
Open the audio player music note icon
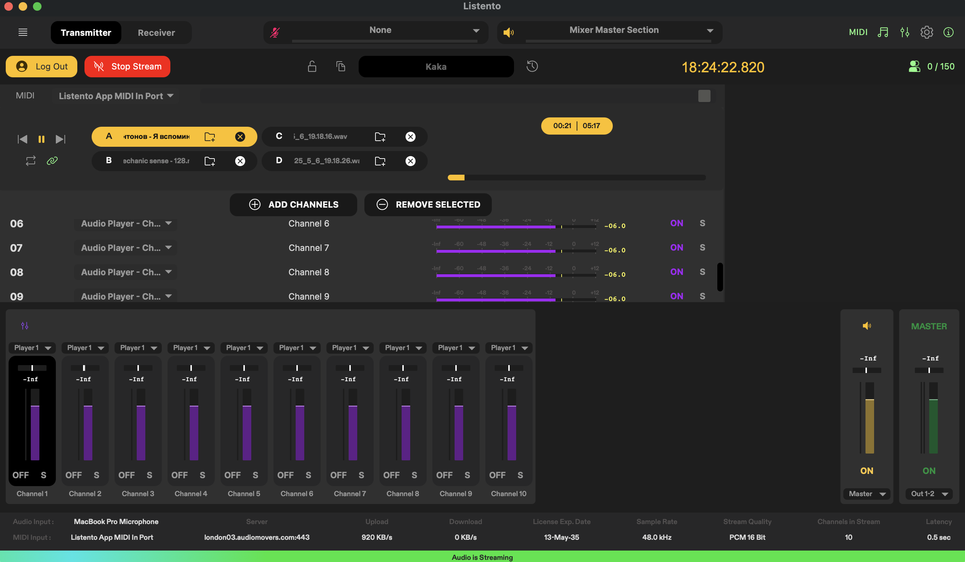883,32
